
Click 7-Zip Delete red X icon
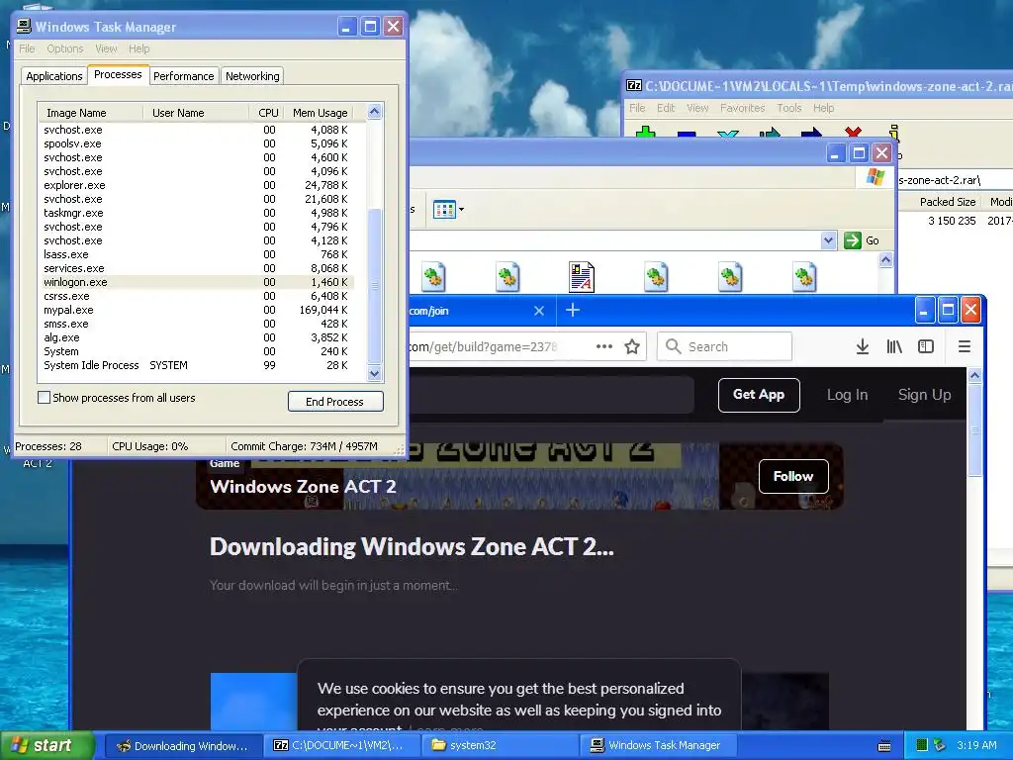click(853, 132)
